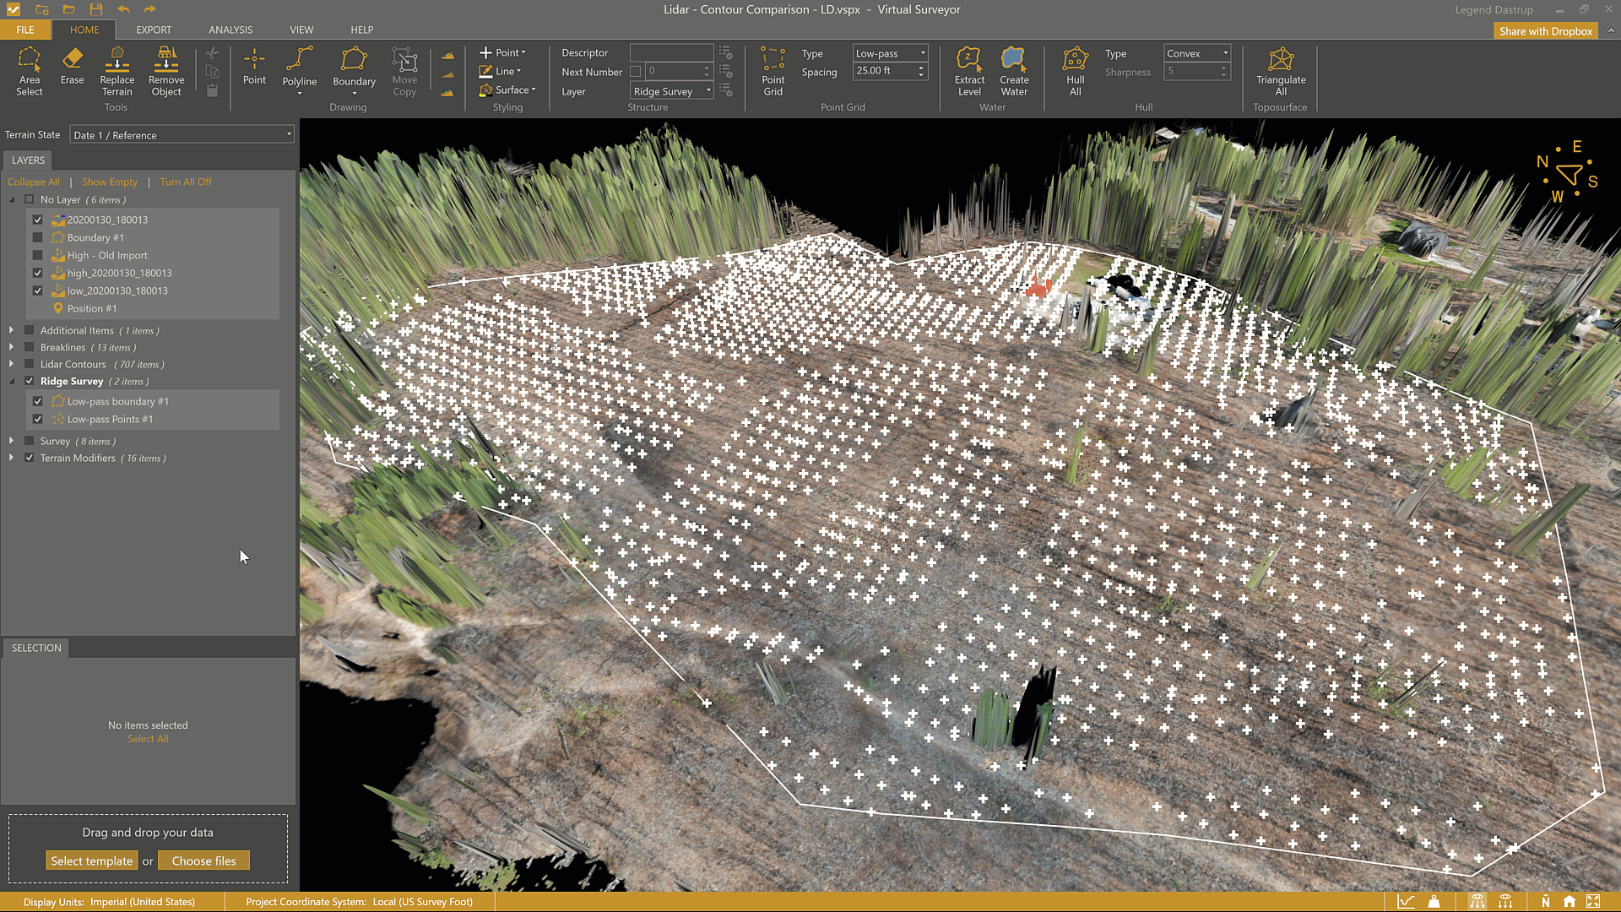
Task: Click the Choose files button
Action: point(203,861)
